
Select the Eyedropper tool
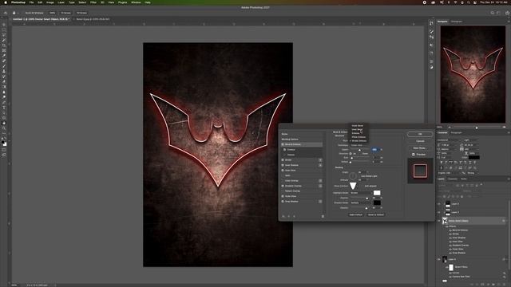tap(4, 56)
